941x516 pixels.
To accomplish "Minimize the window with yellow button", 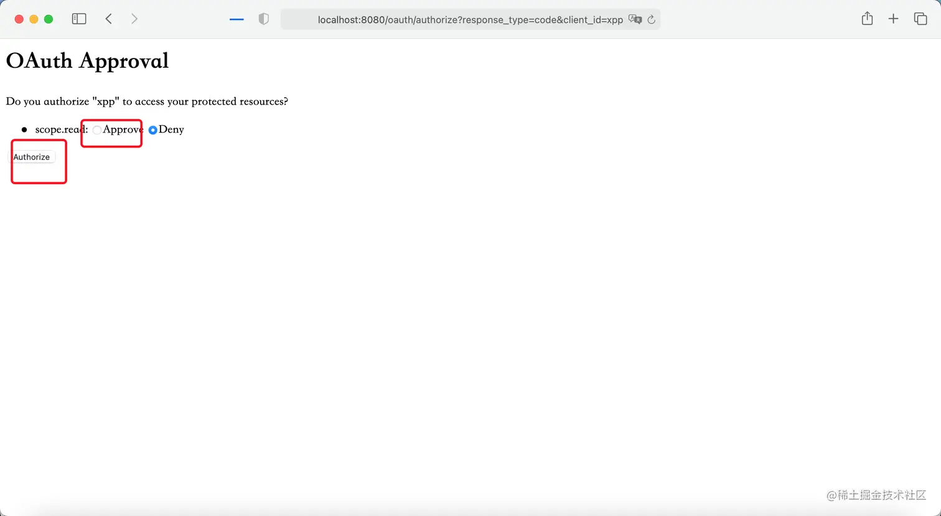I will [34, 19].
